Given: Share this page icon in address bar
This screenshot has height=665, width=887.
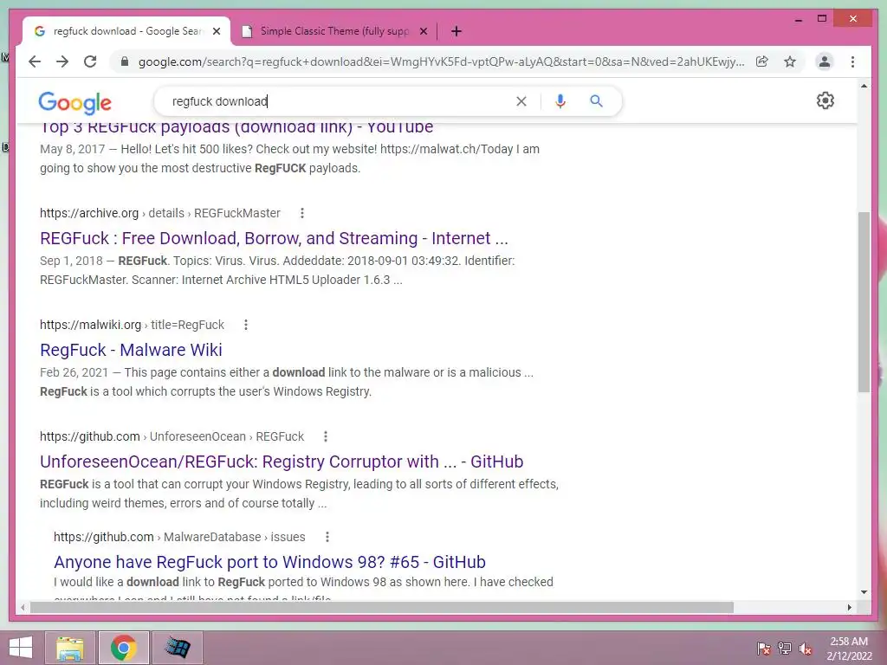Looking at the screenshot, I should coord(762,61).
